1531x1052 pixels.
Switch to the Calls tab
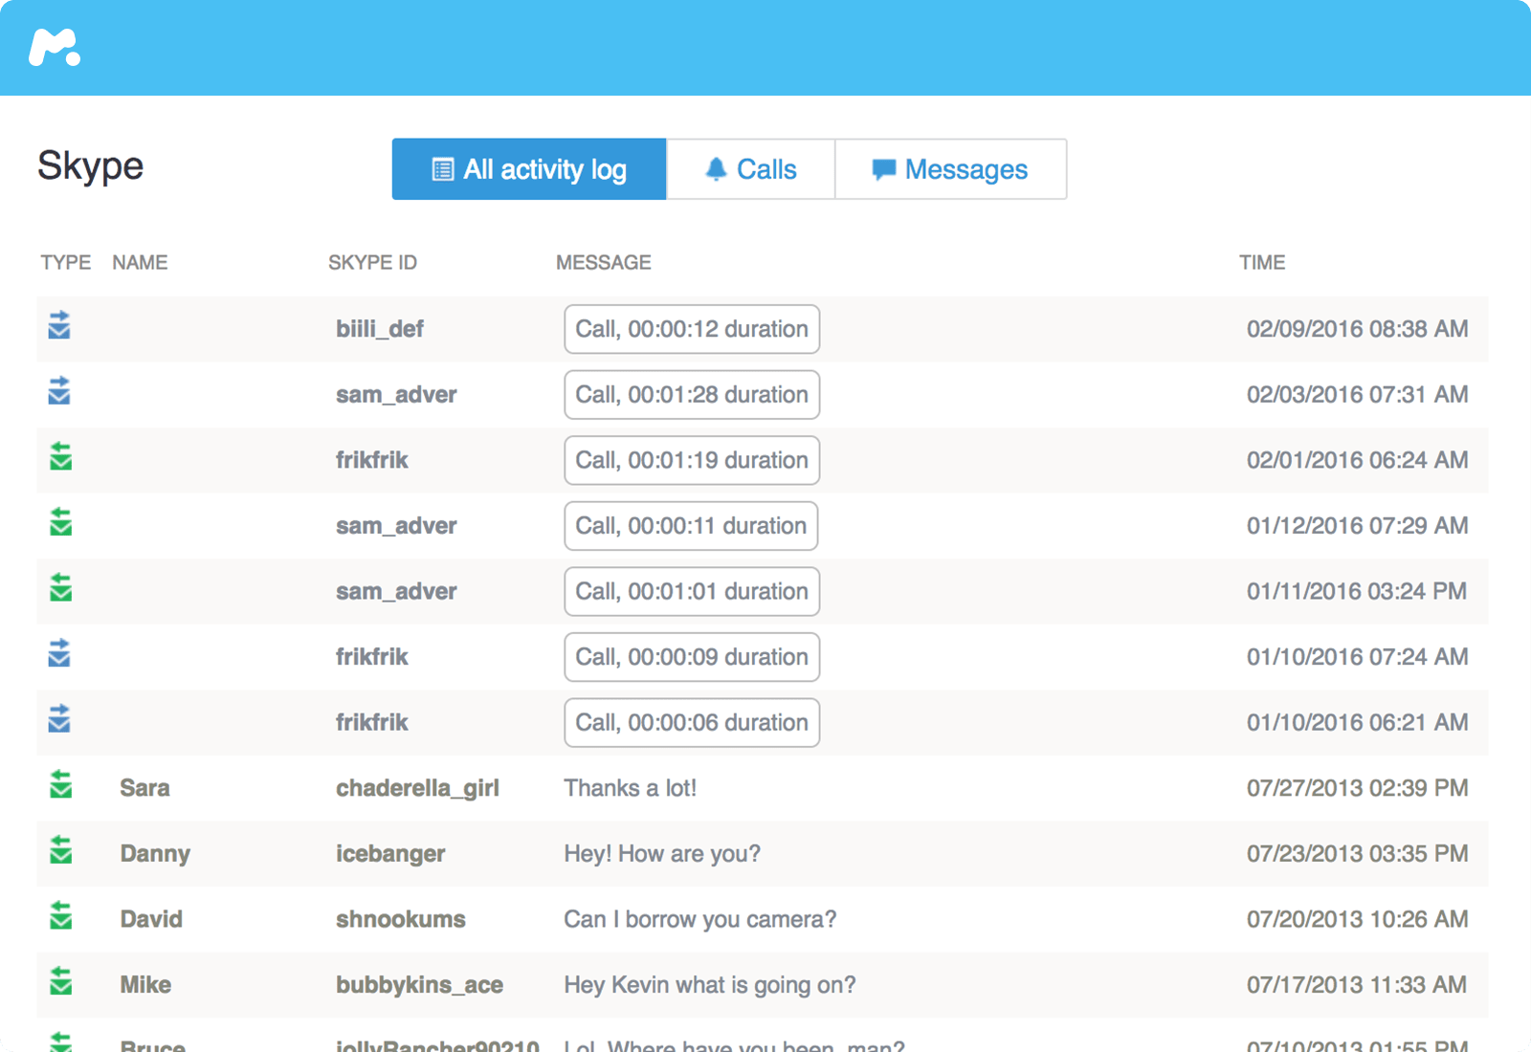click(x=750, y=169)
